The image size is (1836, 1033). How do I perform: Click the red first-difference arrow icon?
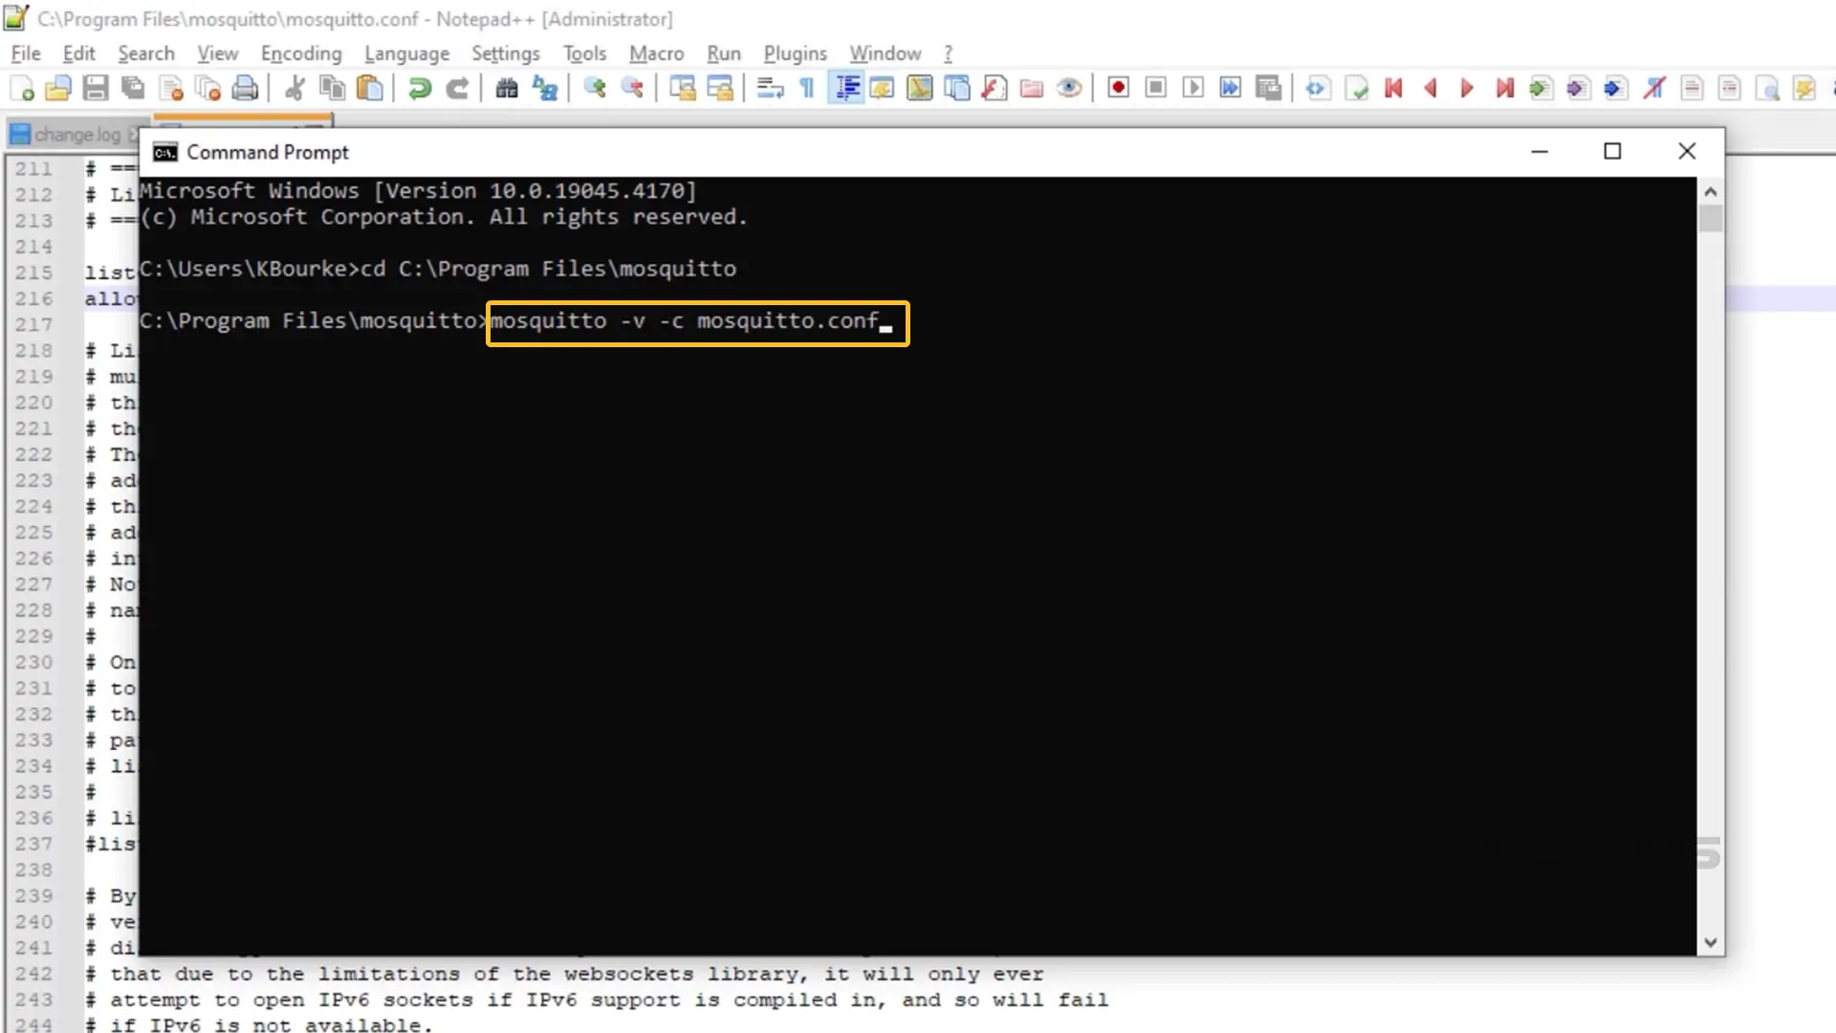coord(1393,89)
